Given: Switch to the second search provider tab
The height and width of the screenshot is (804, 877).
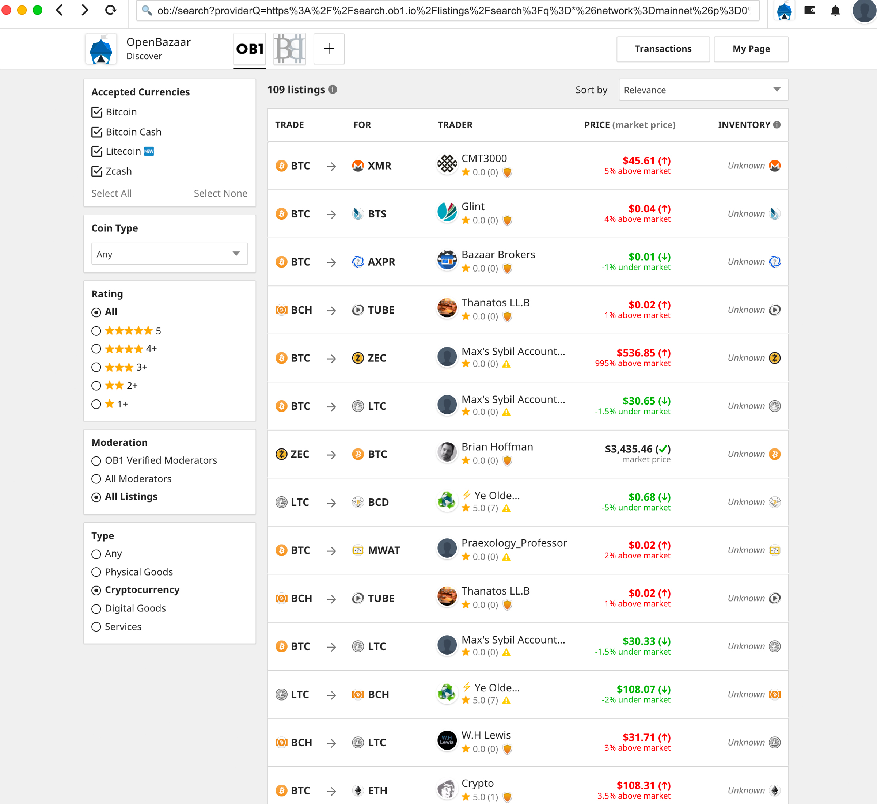Looking at the screenshot, I should pyautogui.click(x=289, y=49).
